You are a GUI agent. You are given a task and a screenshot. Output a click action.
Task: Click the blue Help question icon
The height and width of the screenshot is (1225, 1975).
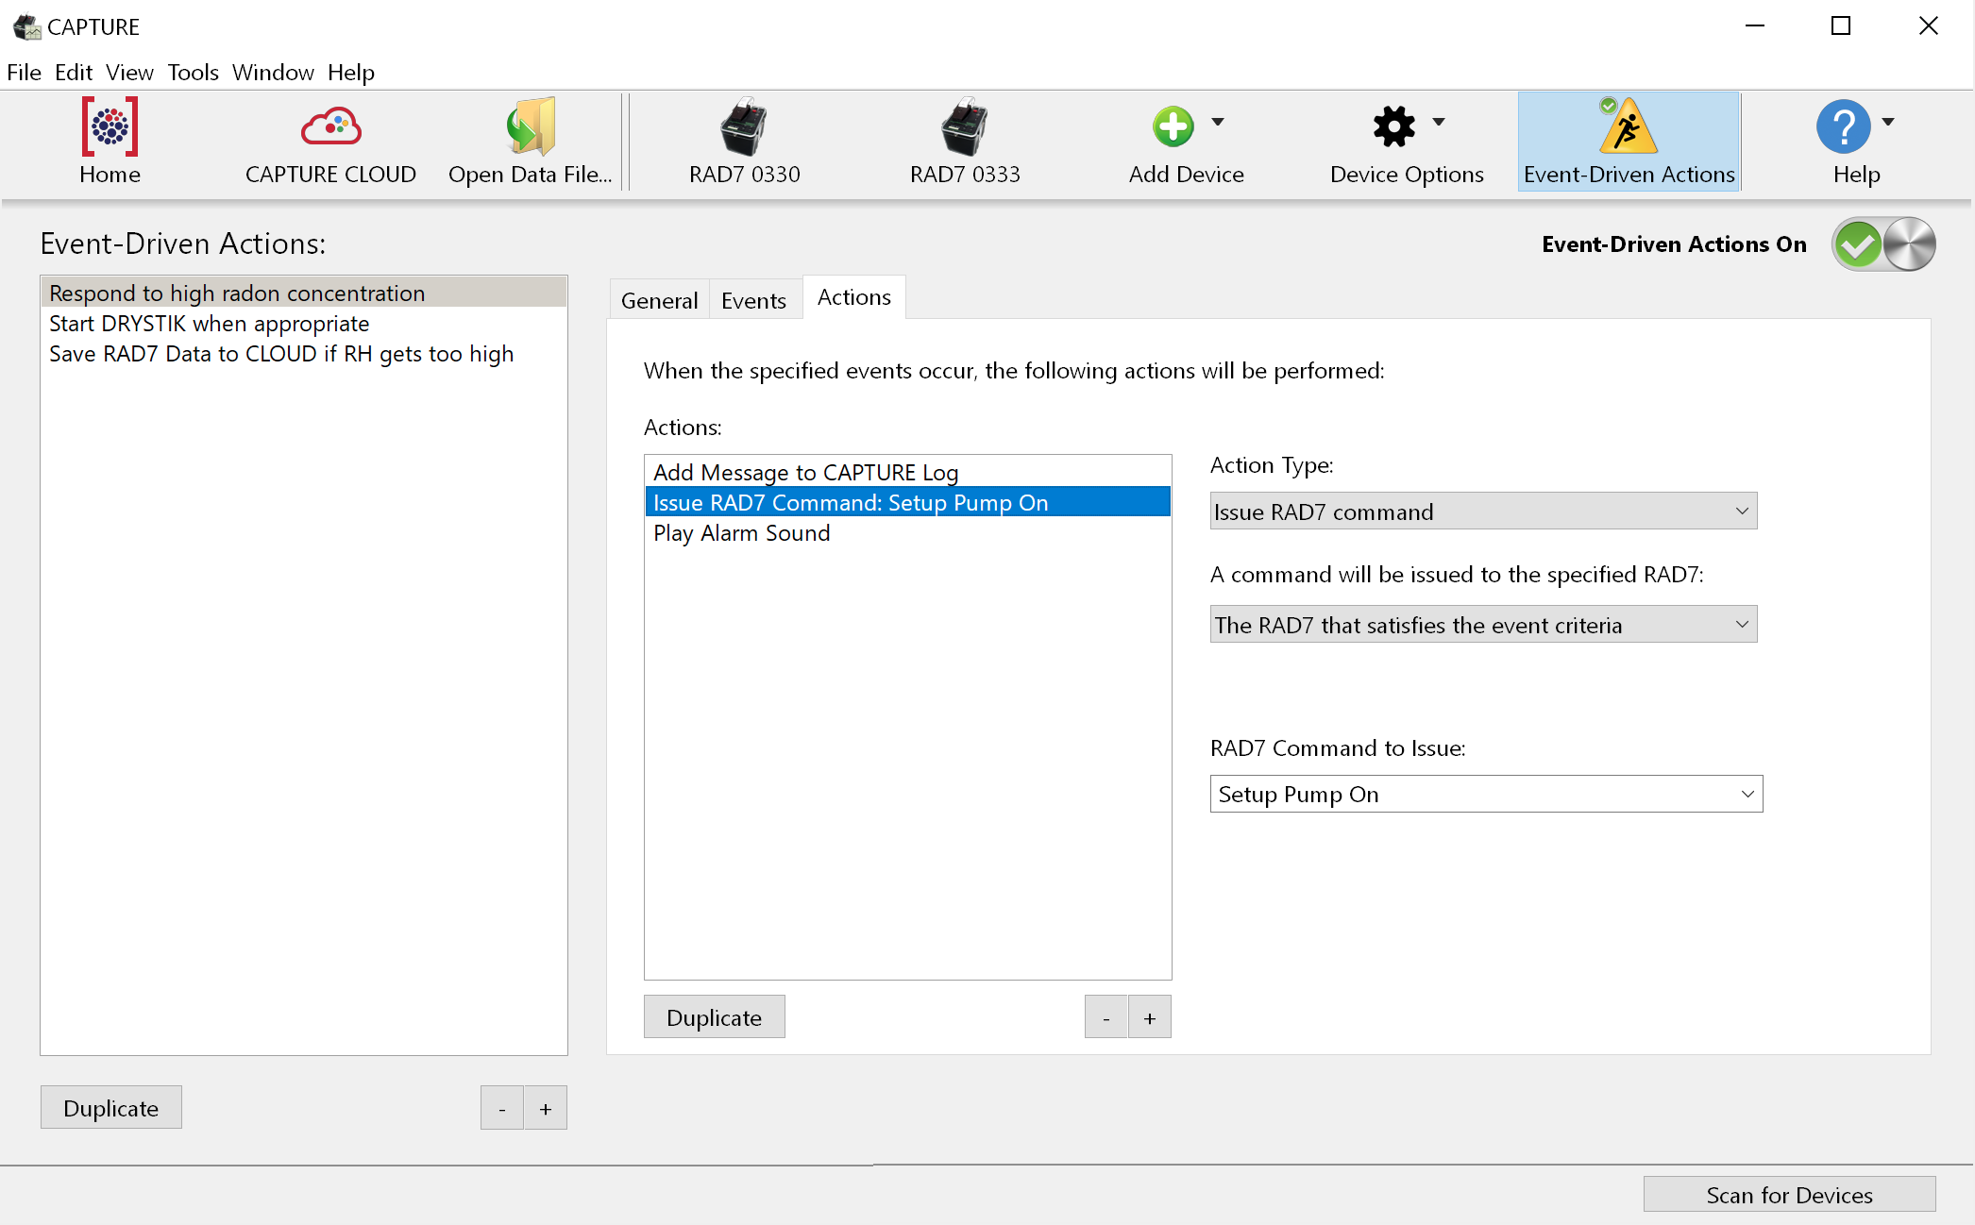1842,126
